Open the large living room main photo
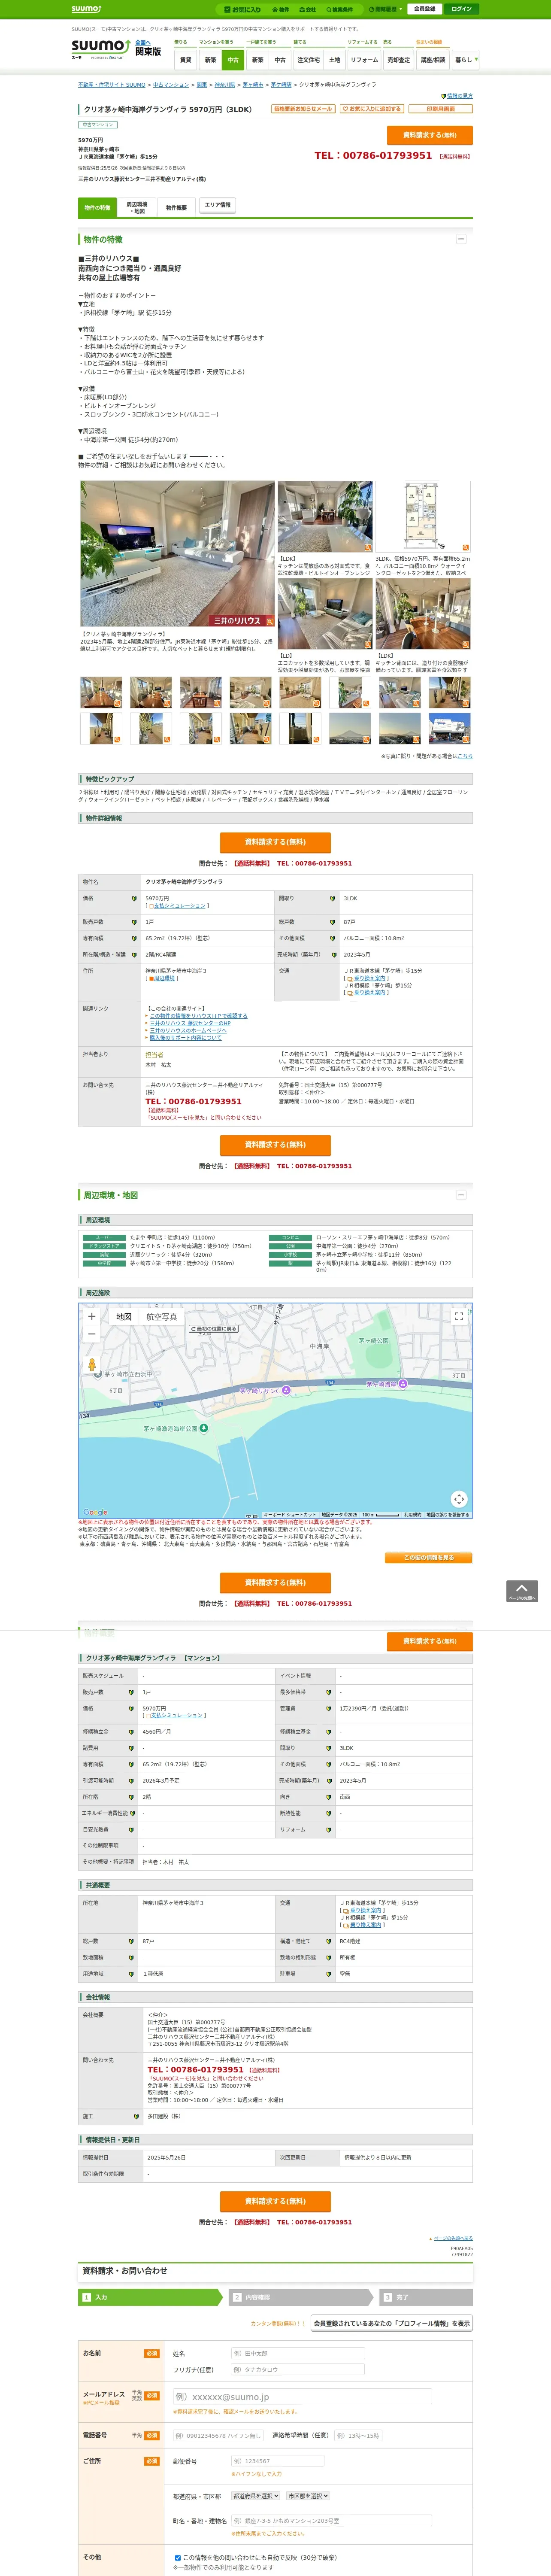This screenshot has width=551, height=2576. [x=177, y=554]
